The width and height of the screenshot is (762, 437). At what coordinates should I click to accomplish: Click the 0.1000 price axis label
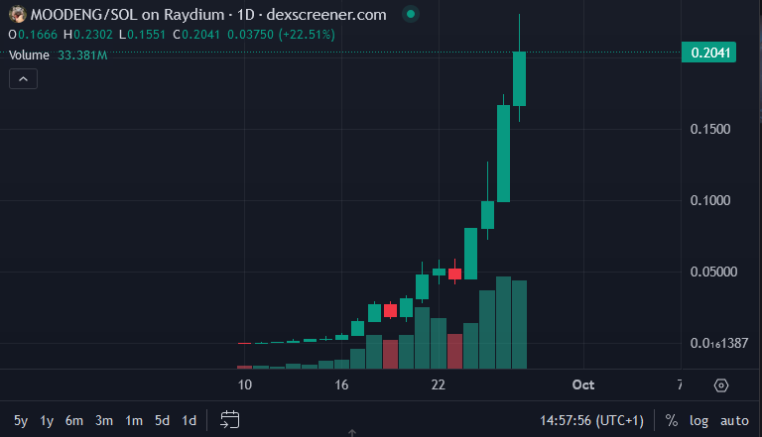pyautogui.click(x=710, y=200)
